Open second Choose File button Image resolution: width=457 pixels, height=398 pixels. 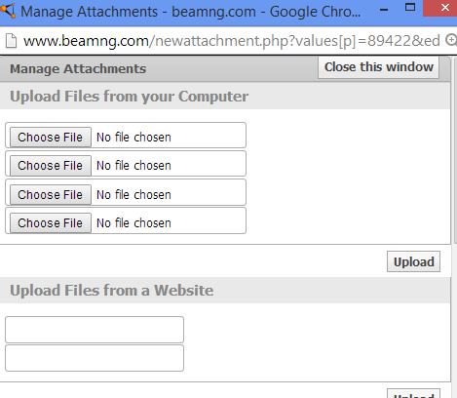pyautogui.click(x=51, y=166)
